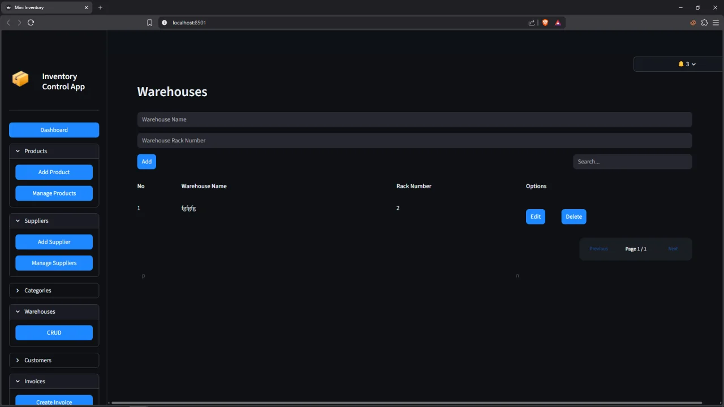Open Manage Suppliers
The width and height of the screenshot is (724, 407).
click(x=54, y=263)
